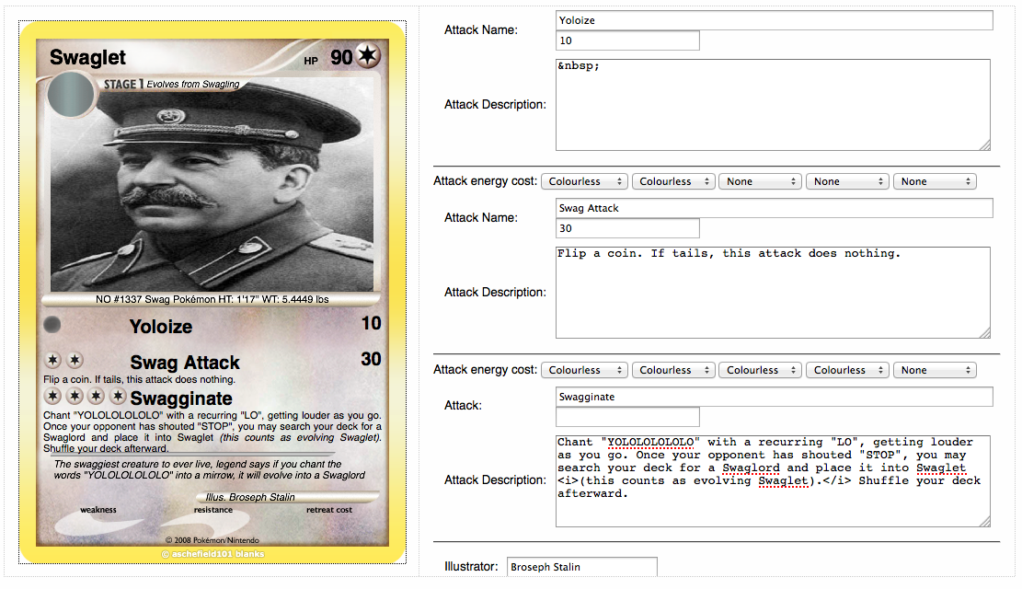Grab resize handle of 'Flip a coin' textarea
Screen dimensions: 1022x589
point(985,333)
